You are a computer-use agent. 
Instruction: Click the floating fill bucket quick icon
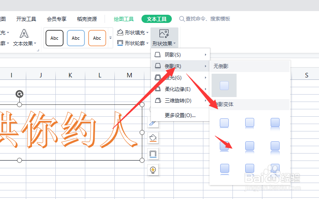[153, 138]
